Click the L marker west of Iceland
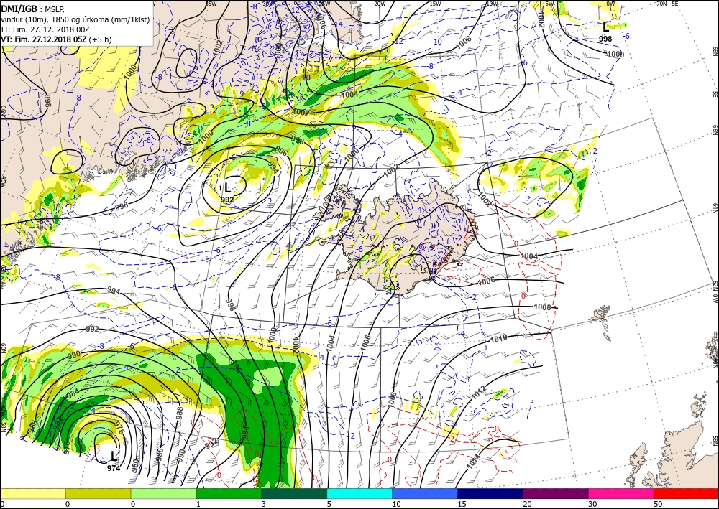719x509 pixels. (x=227, y=187)
